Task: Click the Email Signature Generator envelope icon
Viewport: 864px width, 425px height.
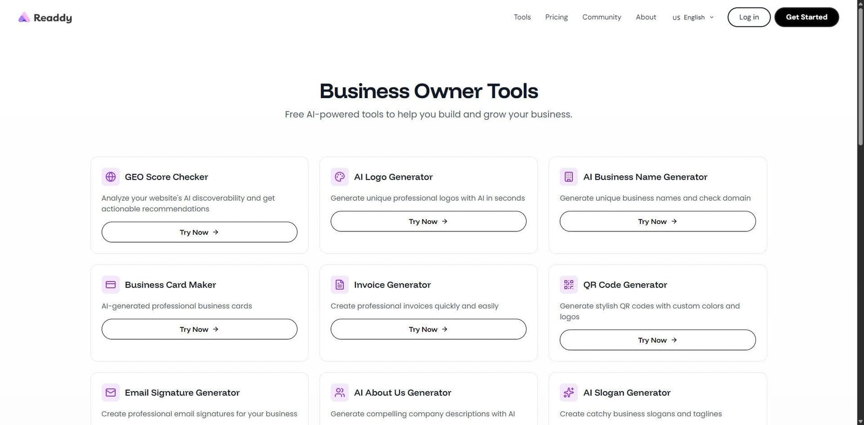Action: click(x=111, y=393)
